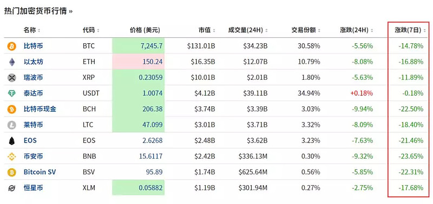Click the XLM code cell

(89, 188)
